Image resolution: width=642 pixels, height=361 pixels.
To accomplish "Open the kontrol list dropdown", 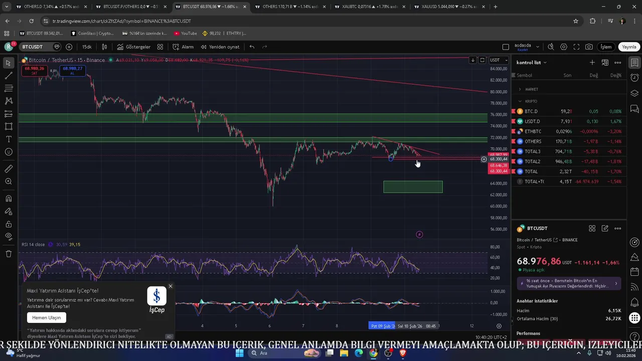I will [532, 63].
